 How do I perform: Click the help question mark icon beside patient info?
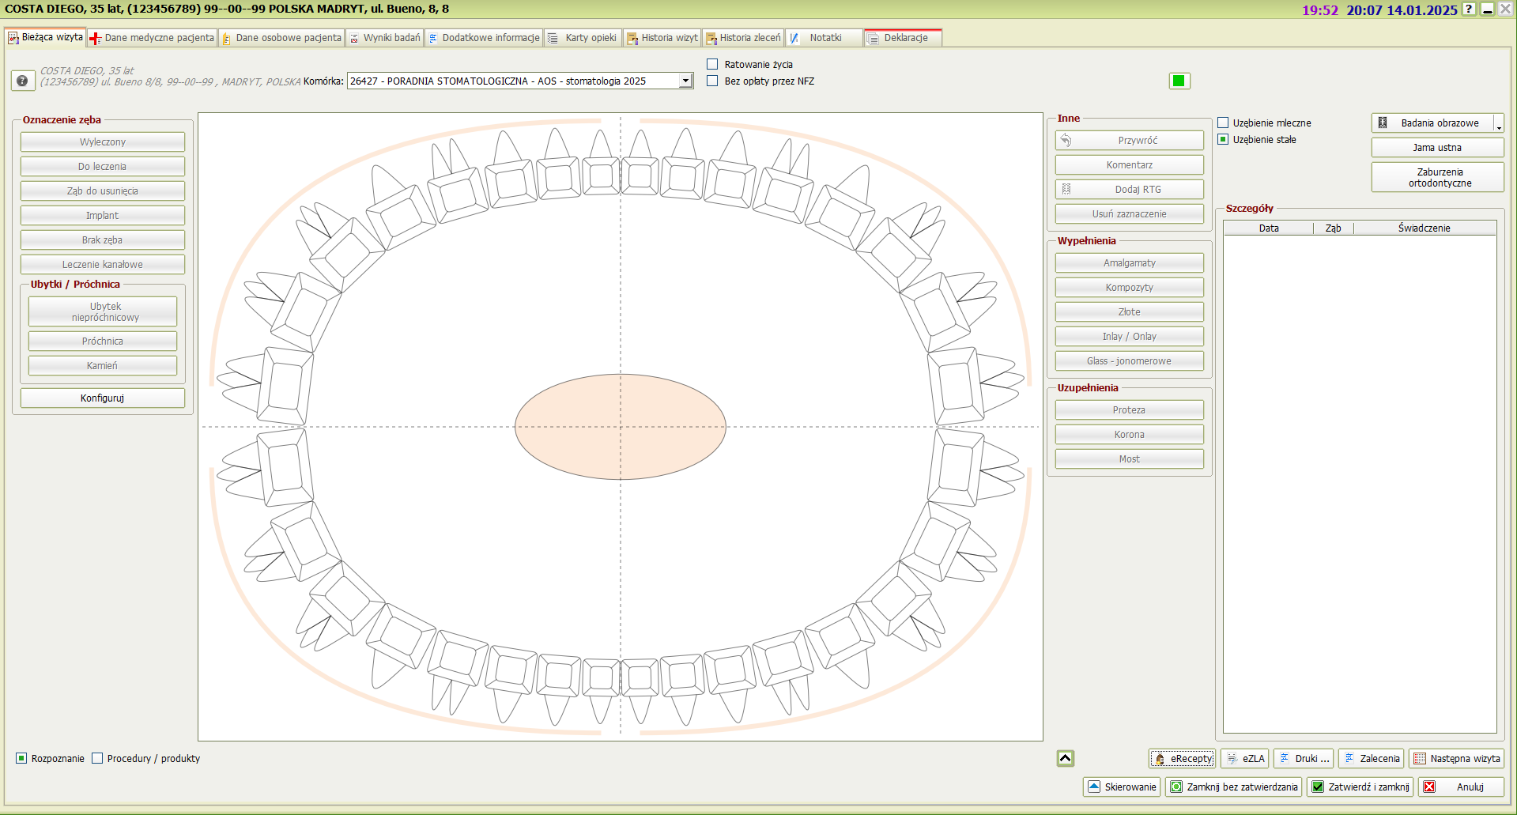coord(22,81)
